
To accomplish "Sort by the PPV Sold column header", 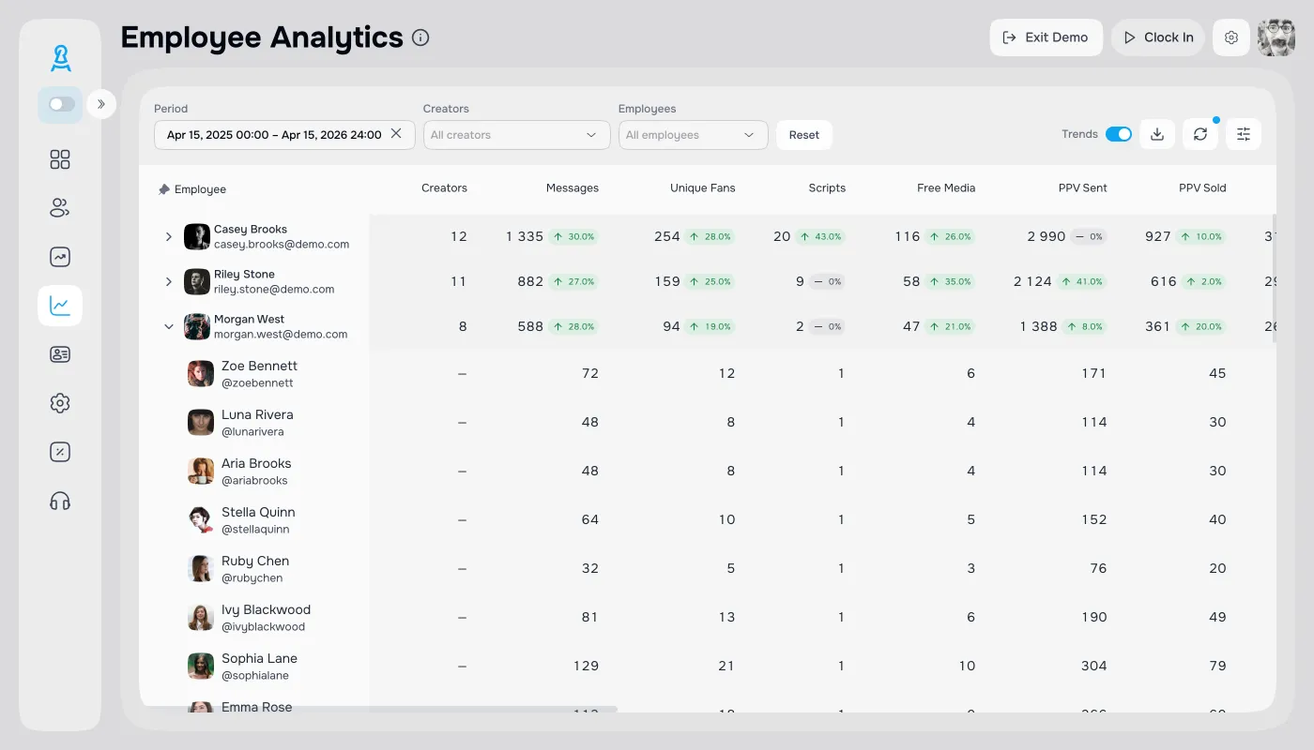I will point(1201,188).
